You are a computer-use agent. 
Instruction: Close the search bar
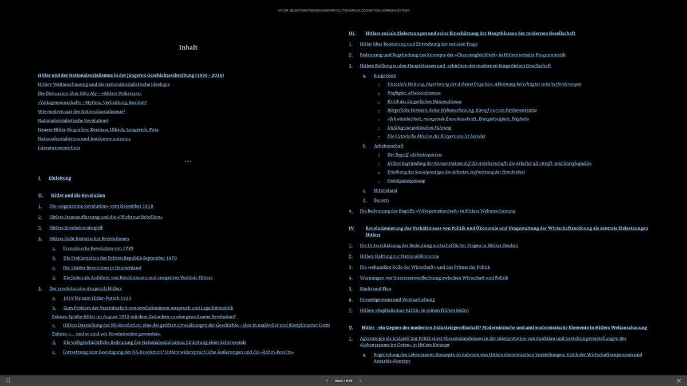tap(678, 380)
